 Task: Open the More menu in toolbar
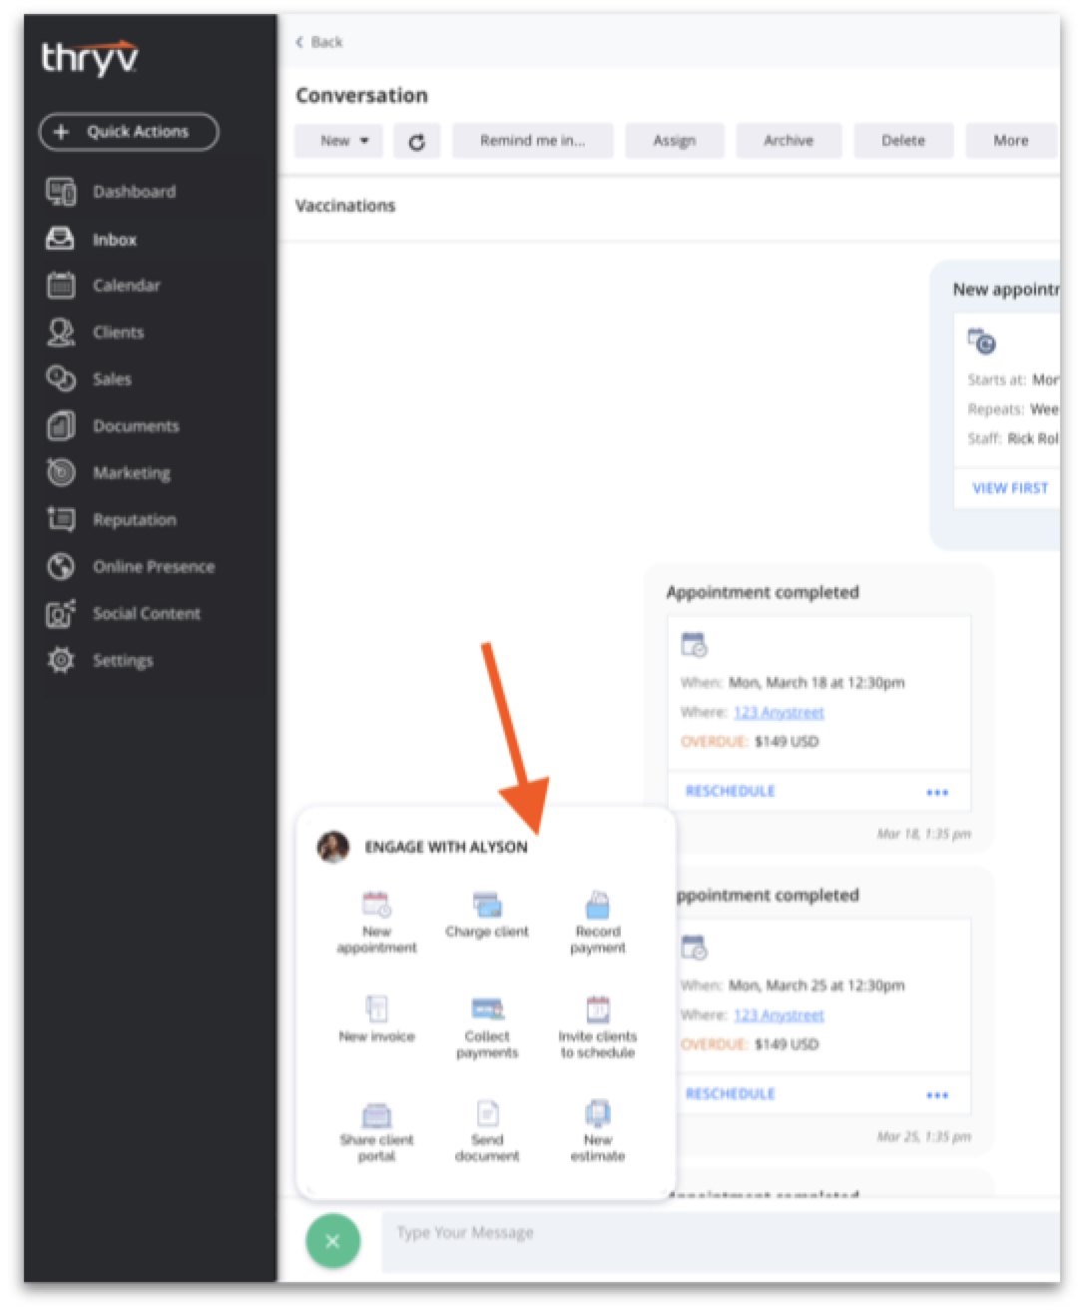point(1010,142)
